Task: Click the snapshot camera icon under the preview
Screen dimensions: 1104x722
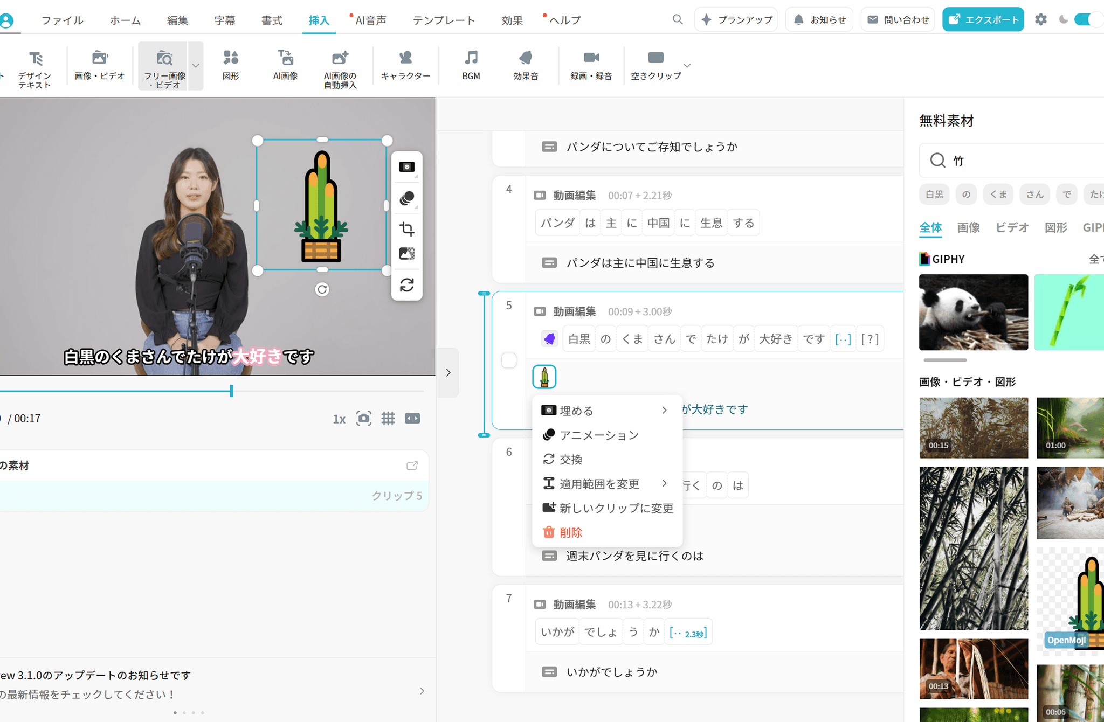Action: click(x=364, y=419)
